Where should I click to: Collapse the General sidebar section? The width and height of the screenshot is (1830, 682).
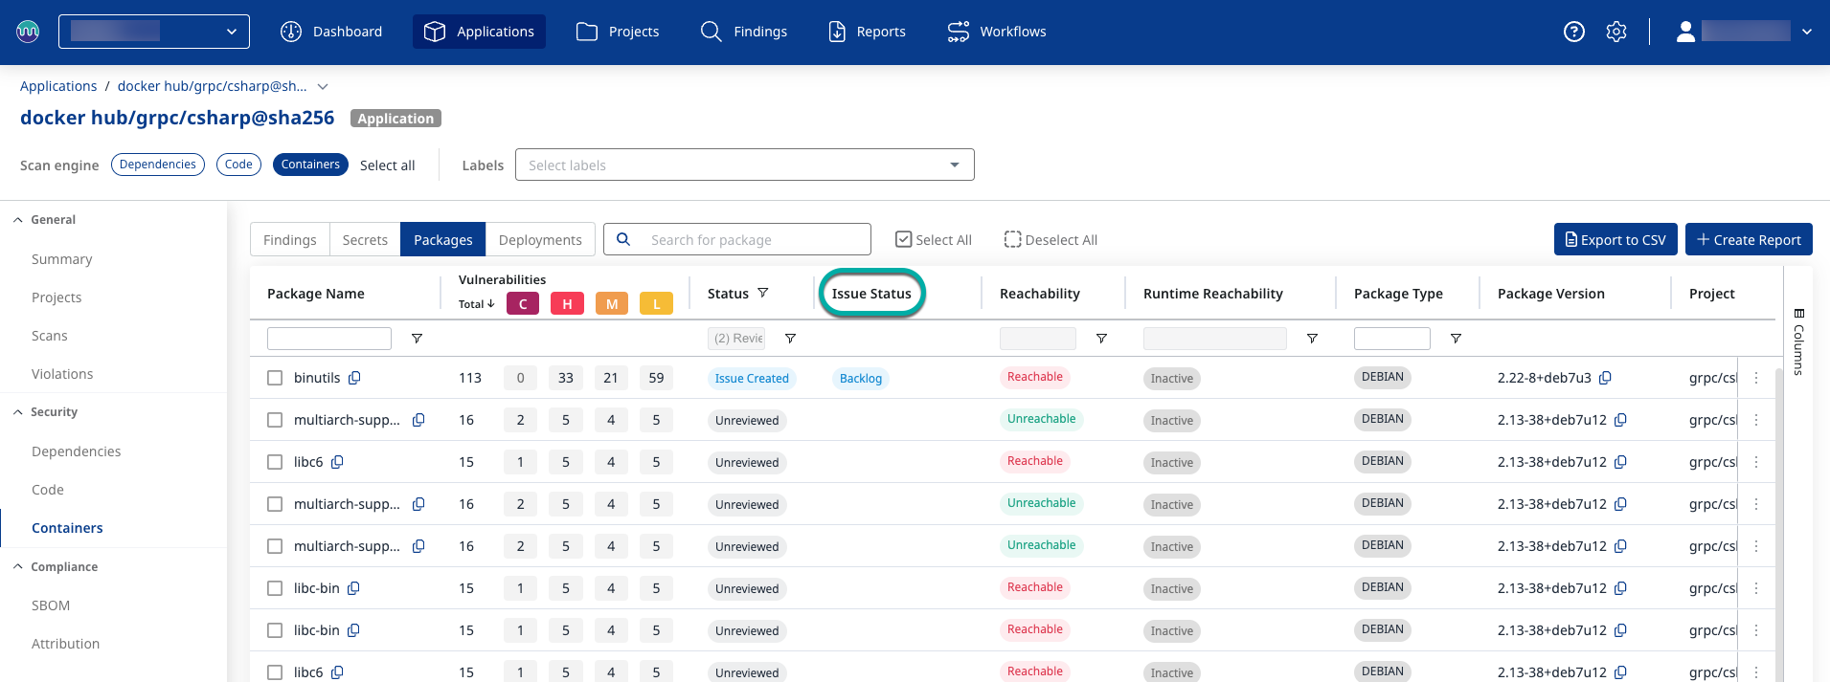point(18,220)
